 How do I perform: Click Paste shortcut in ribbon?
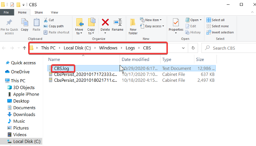[x=56, y=32]
